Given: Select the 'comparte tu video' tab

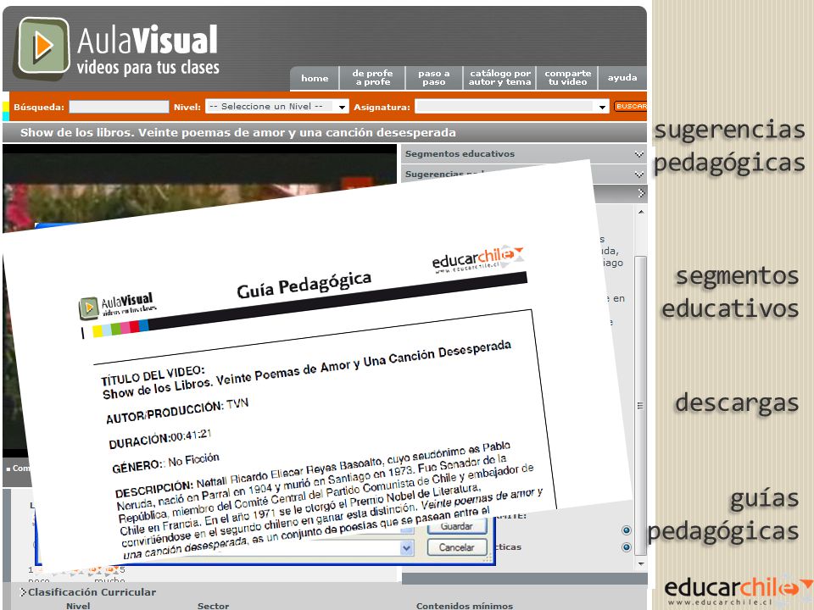Looking at the screenshot, I should coord(567,78).
